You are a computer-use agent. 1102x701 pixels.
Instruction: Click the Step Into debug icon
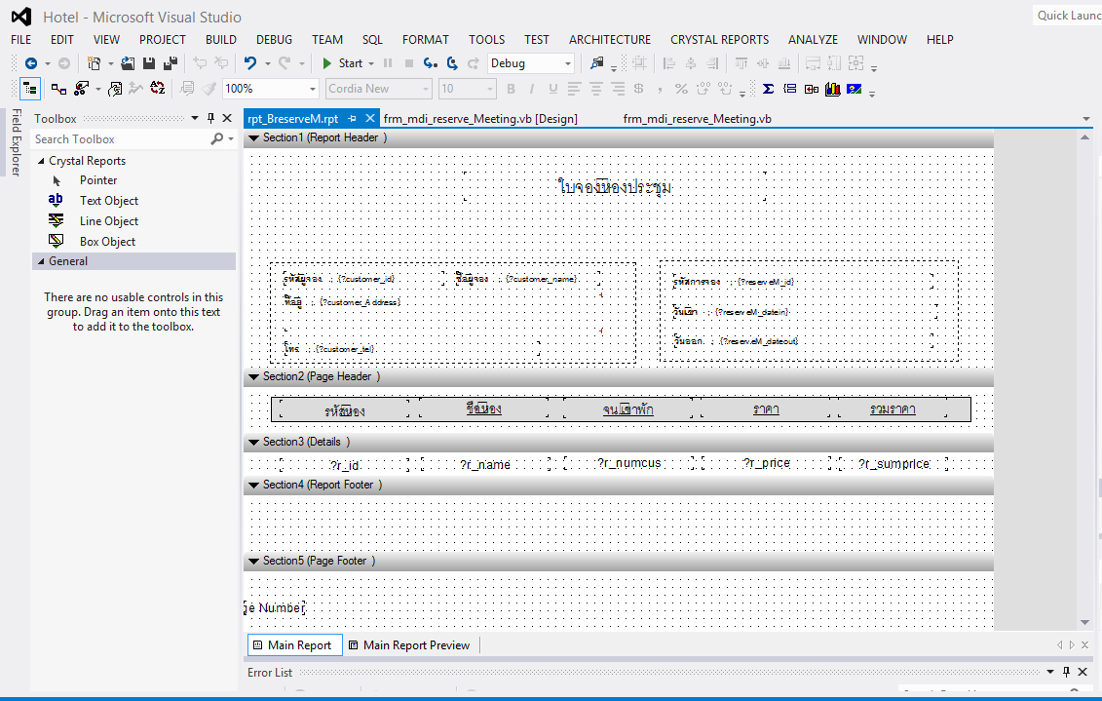click(x=431, y=63)
